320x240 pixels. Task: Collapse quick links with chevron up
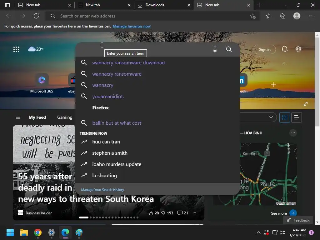coord(284,63)
